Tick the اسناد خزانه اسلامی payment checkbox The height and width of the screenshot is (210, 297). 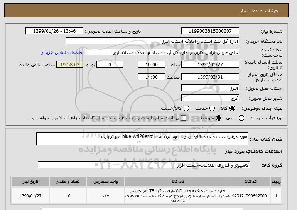183,118
